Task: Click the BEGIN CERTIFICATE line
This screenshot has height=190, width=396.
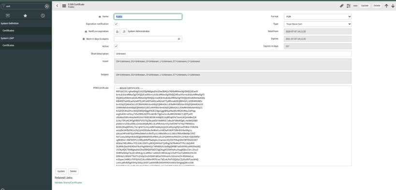Action: 130,88
